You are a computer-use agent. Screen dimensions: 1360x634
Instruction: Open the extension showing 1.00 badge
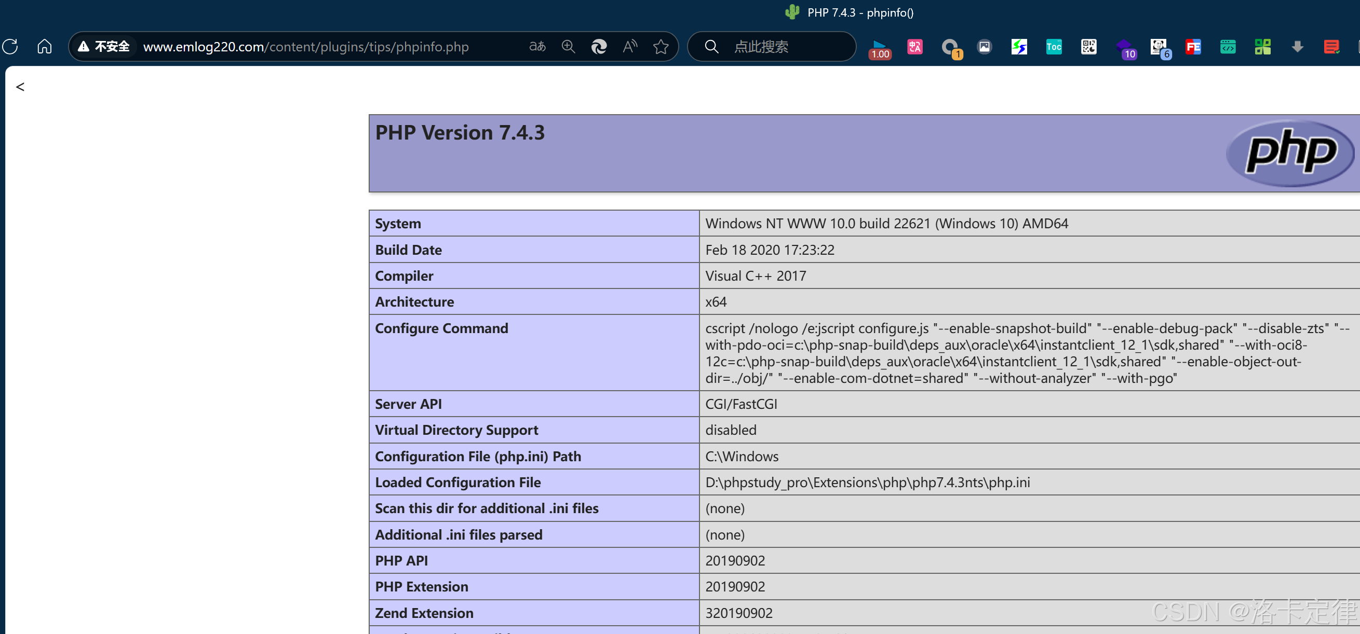coord(879,46)
